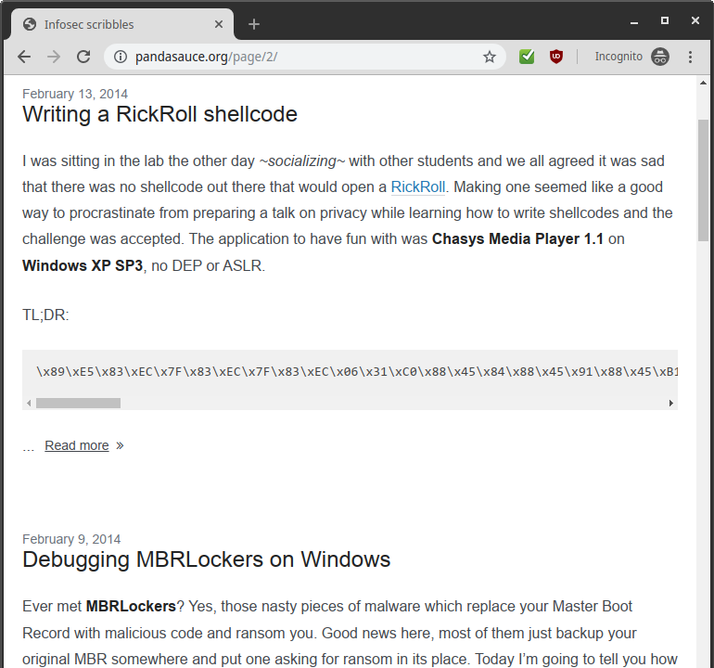
Task: Click the page vertical scrollbar thumb
Action: (x=704, y=181)
